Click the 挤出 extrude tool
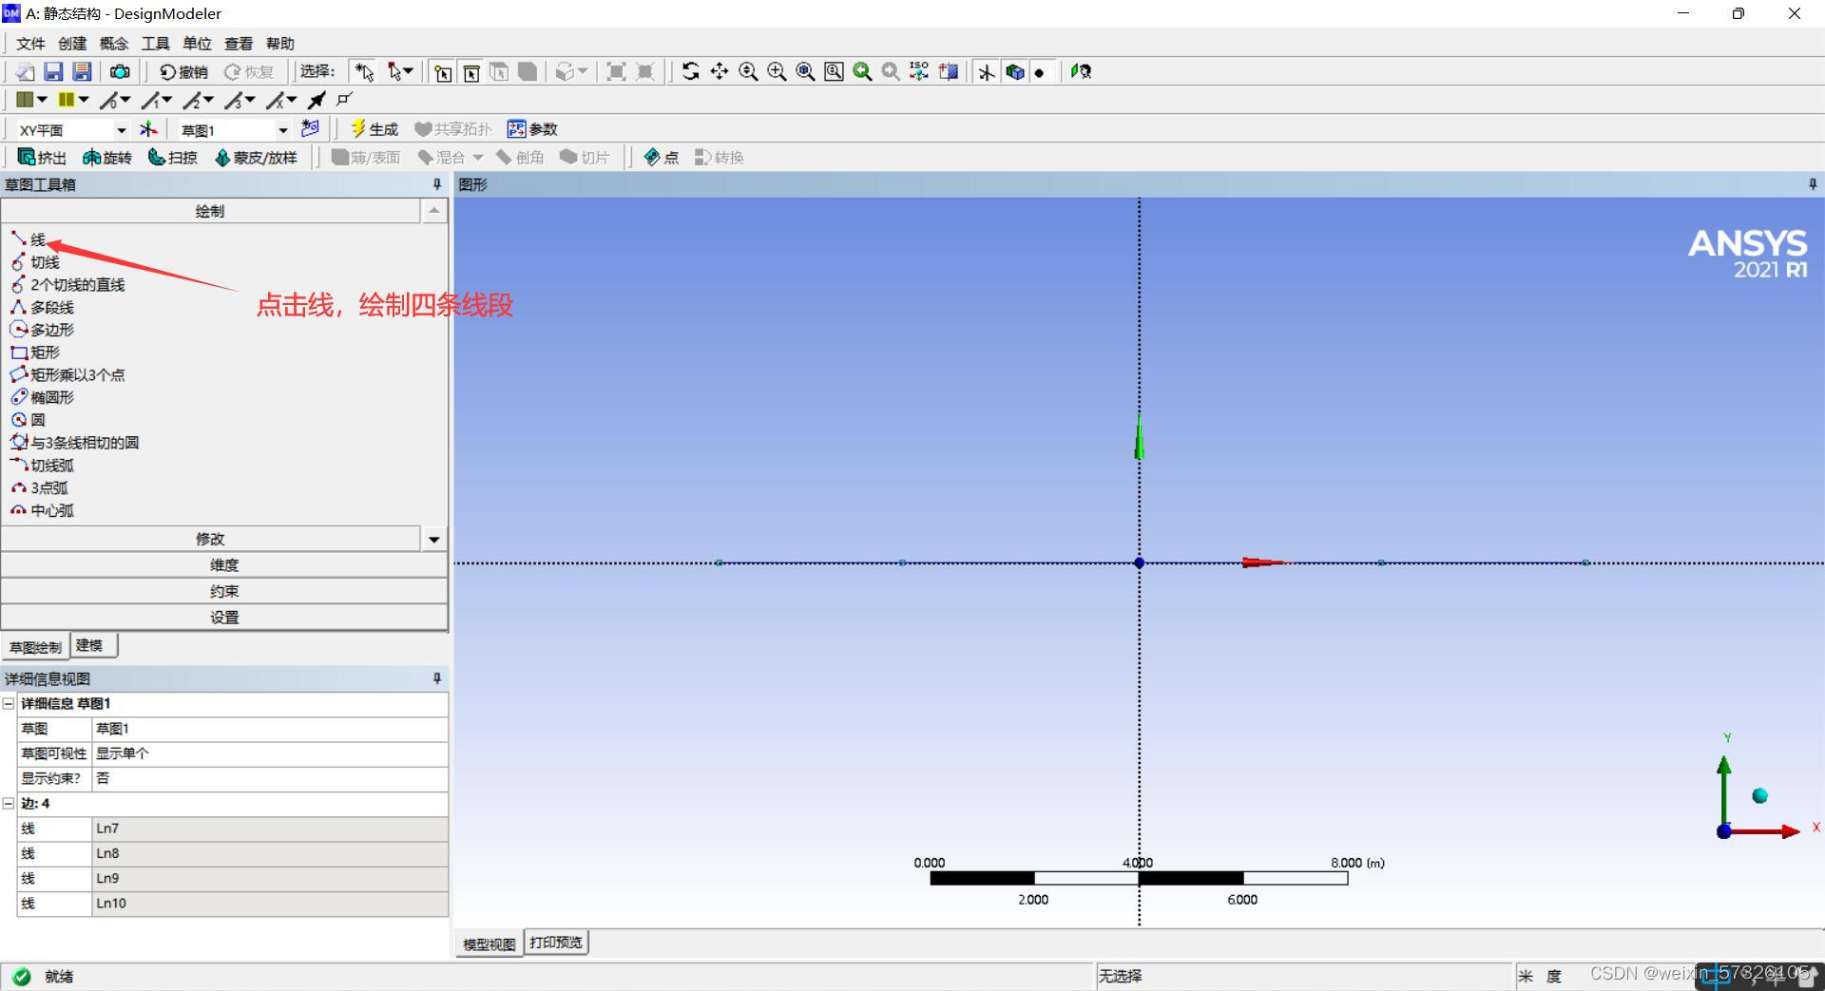Viewport: 1825px width, 991px height. click(42, 158)
